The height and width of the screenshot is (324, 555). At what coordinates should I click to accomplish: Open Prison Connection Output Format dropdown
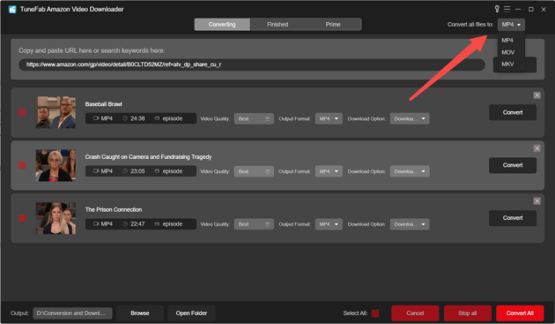[329, 224]
